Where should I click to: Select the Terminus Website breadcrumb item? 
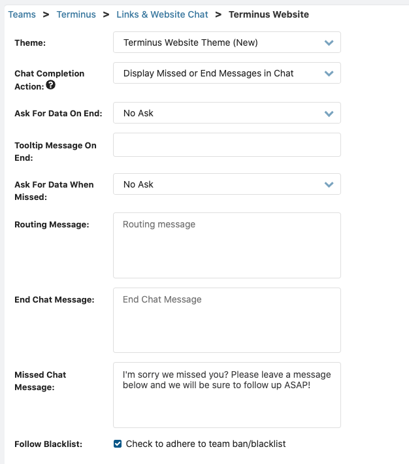(269, 14)
